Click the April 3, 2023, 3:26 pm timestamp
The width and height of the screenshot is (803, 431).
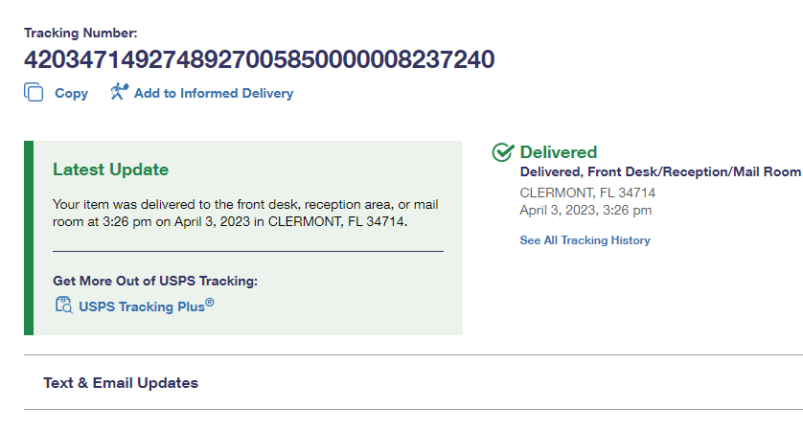[x=585, y=210]
